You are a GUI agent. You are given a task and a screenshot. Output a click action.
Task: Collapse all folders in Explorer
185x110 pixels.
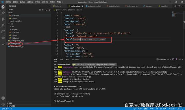(x=49, y=10)
